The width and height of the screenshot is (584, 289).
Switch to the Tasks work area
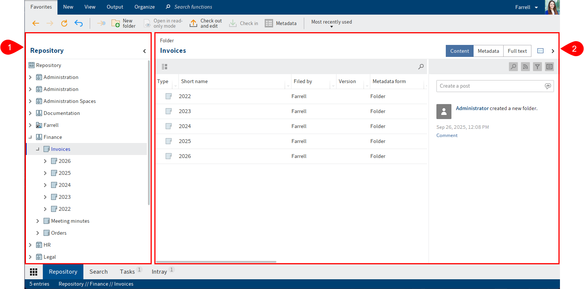[x=127, y=272]
